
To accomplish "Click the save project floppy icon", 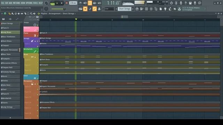I will point(190,3).
